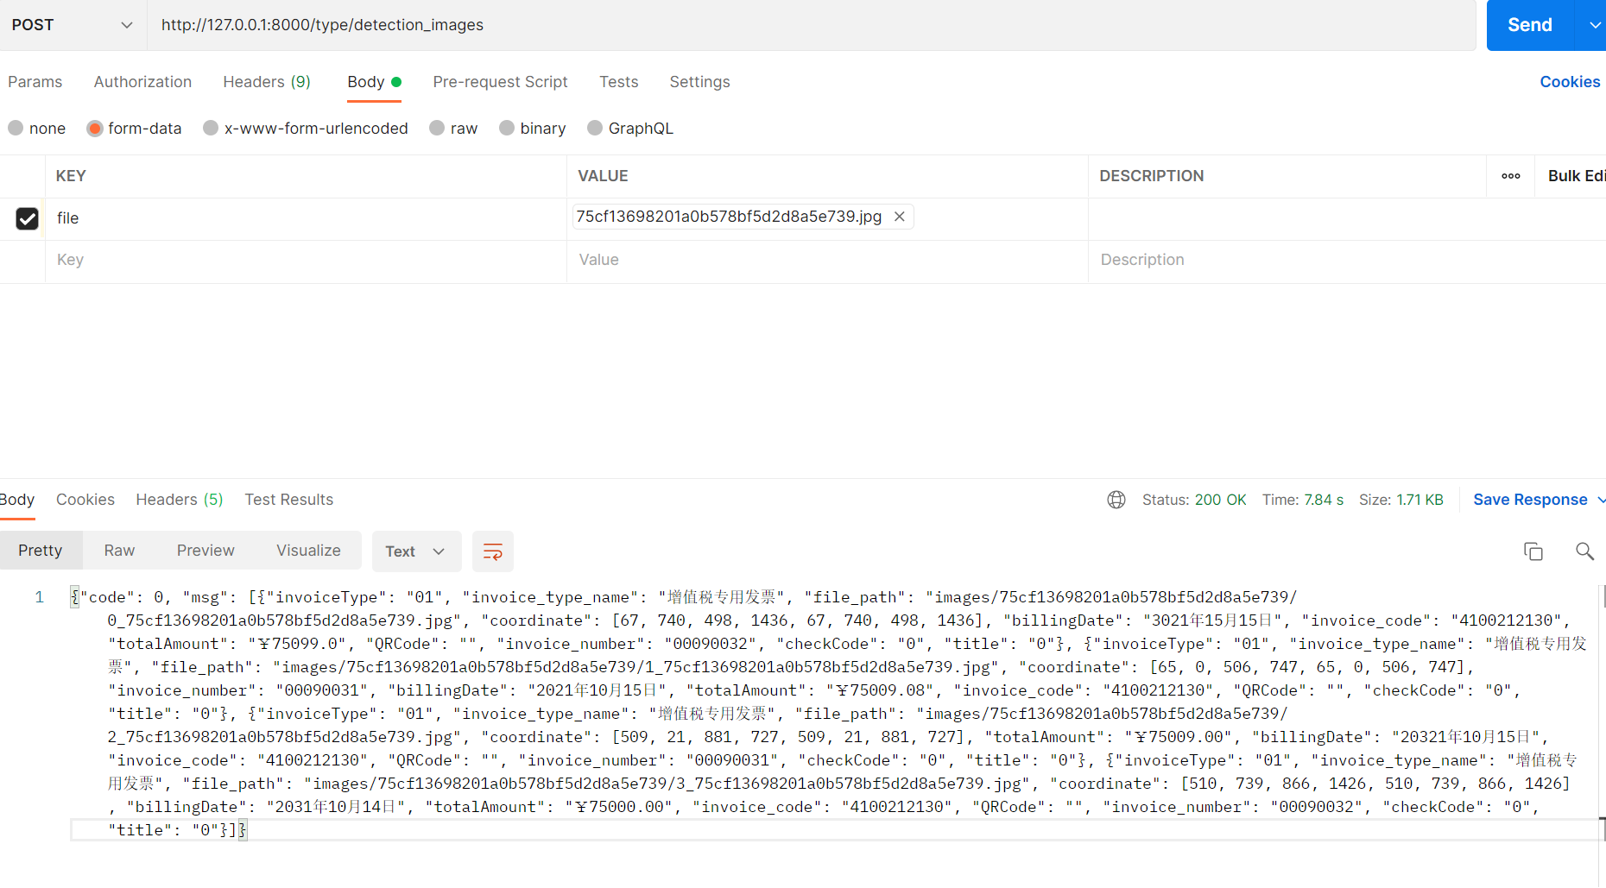Select the raw body radio button

(x=437, y=128)
